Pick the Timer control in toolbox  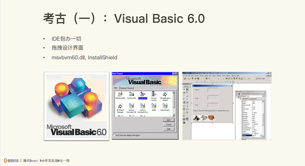184,109
